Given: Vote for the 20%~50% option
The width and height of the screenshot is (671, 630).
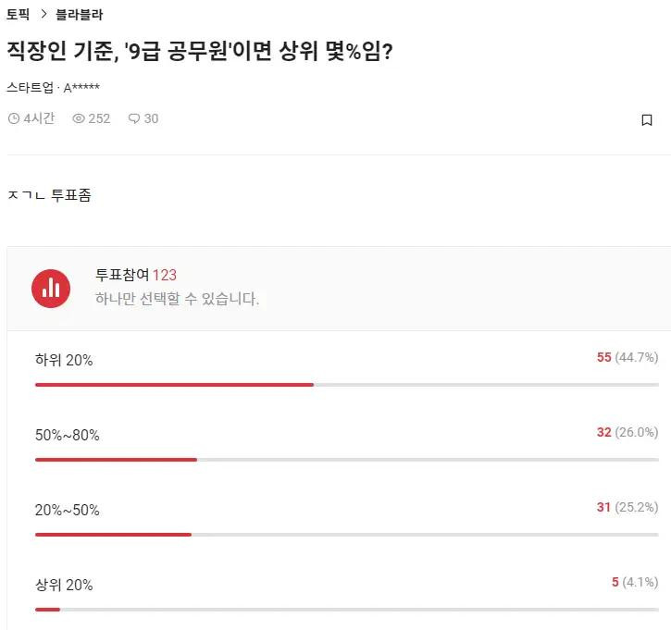Looking at the screenshot, I should (x=68, y=510).
